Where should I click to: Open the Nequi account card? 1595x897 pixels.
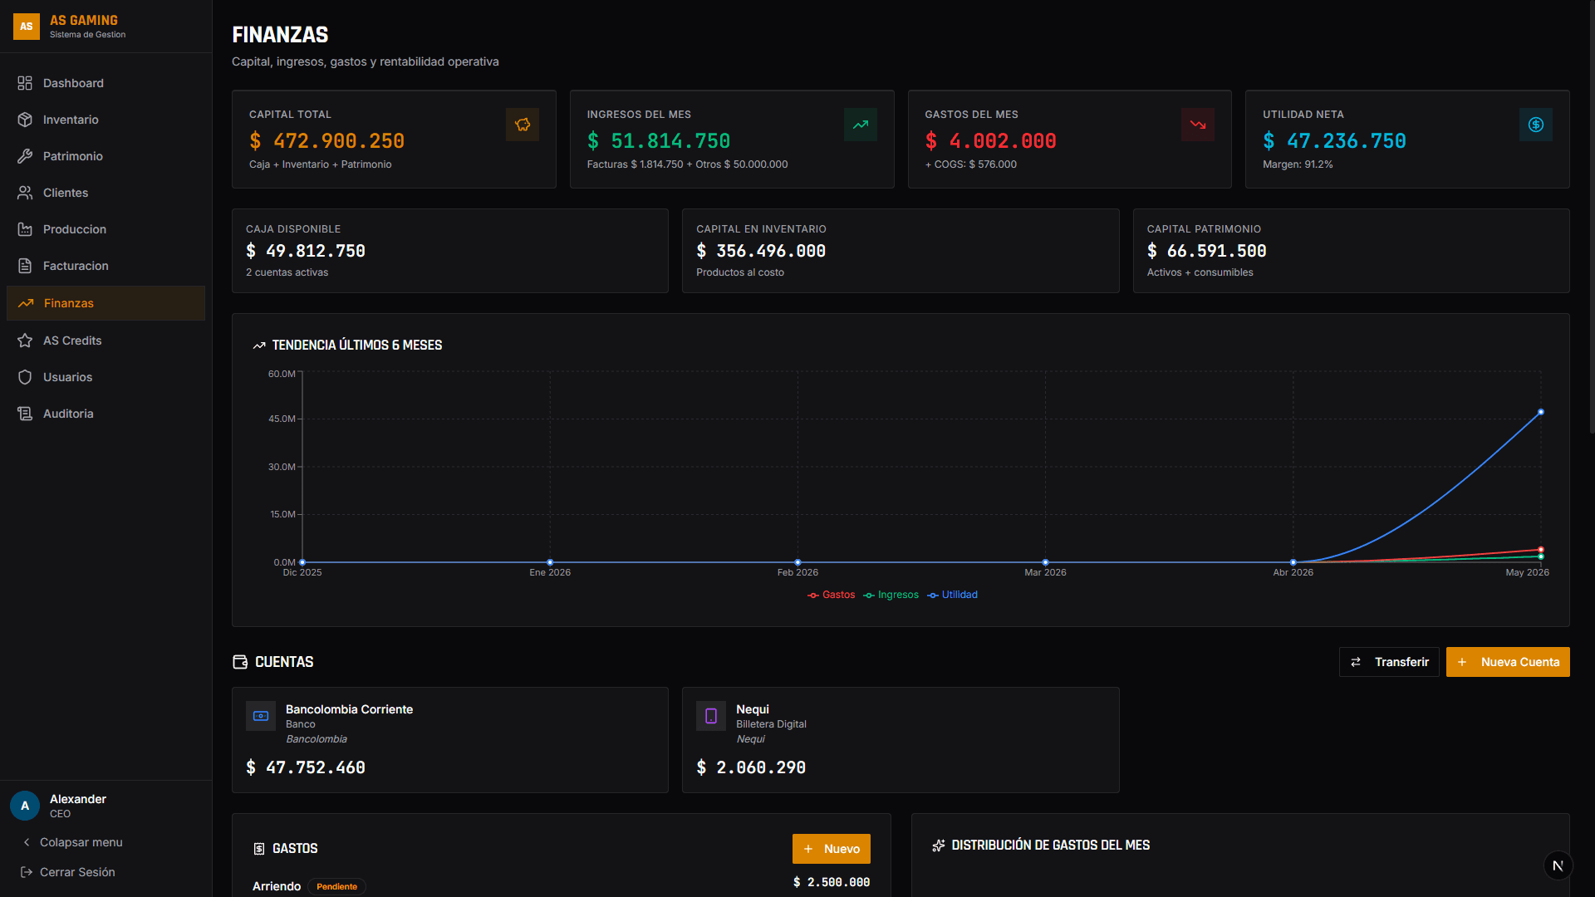coord(901,740)
